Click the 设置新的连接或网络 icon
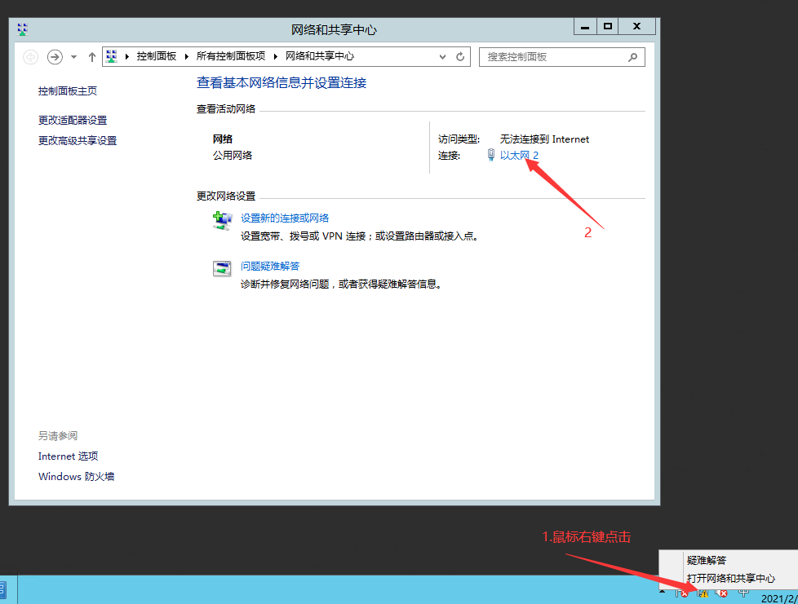This screenshot has height=604, width=798. tap(222, 221)
